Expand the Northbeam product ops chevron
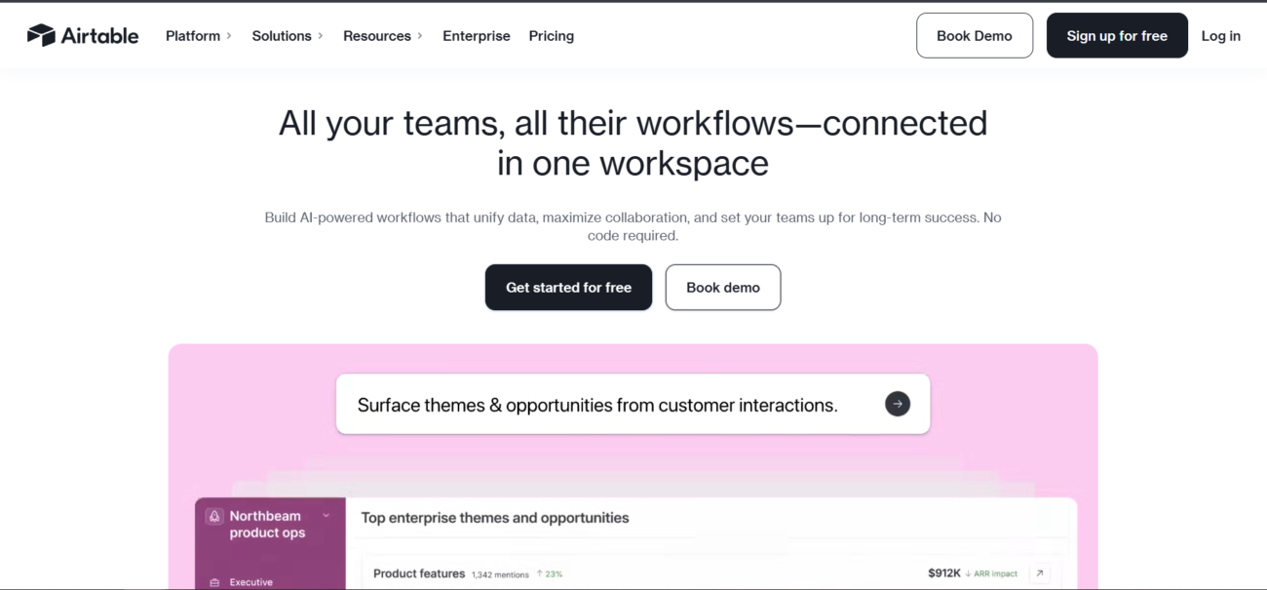The width and height of the screenshot is (1267, 590). point(326,516)
